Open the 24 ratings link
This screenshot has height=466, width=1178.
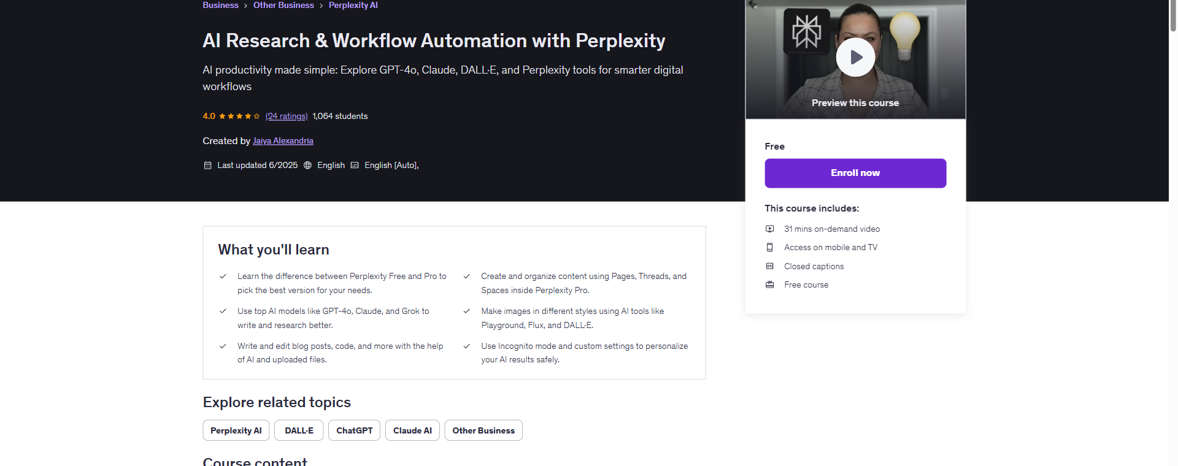(286, 116)
